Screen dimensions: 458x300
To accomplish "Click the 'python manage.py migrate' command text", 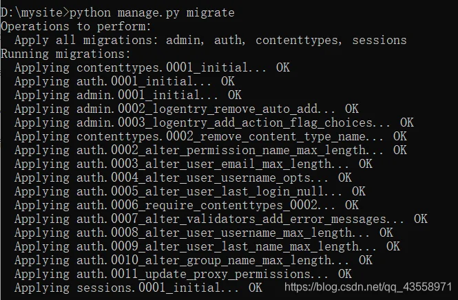I will pyautogui.click(x=152, y=13).
